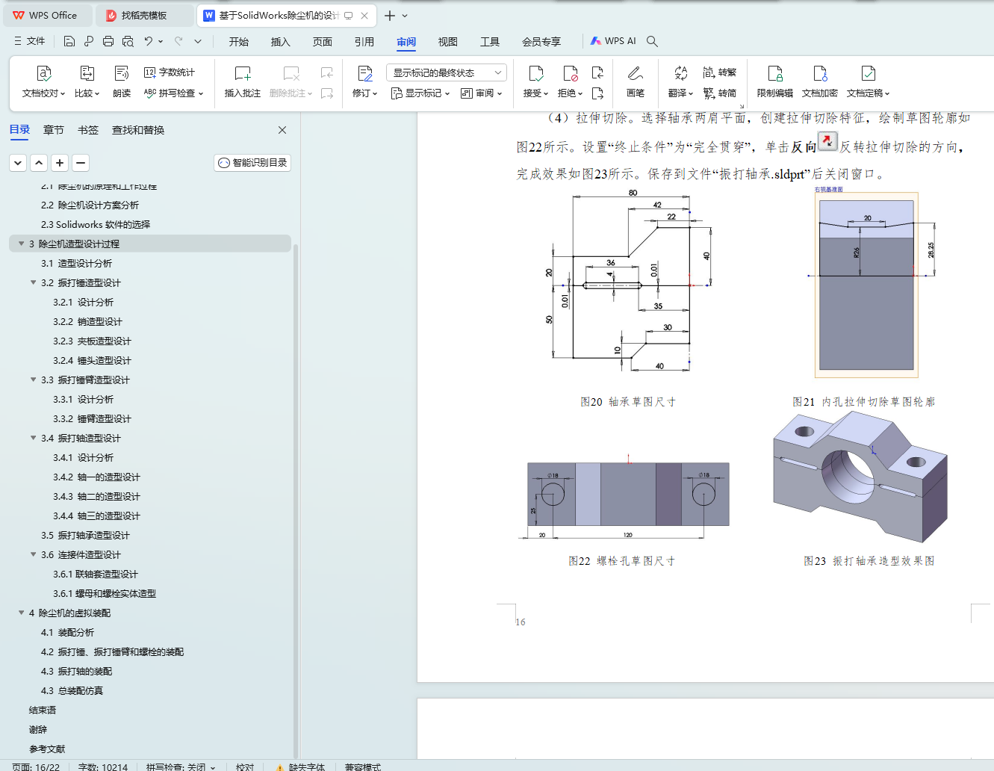Click the 智能识别目录 button

252,163
